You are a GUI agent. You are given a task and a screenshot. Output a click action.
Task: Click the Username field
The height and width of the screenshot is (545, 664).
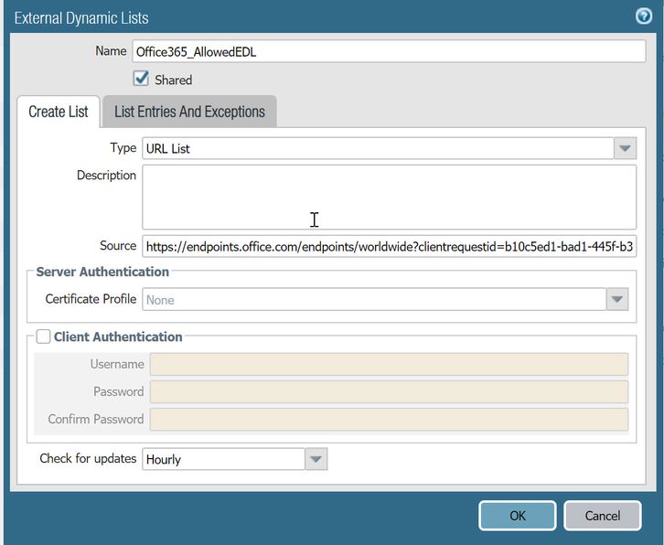click(x=389, y=364)
